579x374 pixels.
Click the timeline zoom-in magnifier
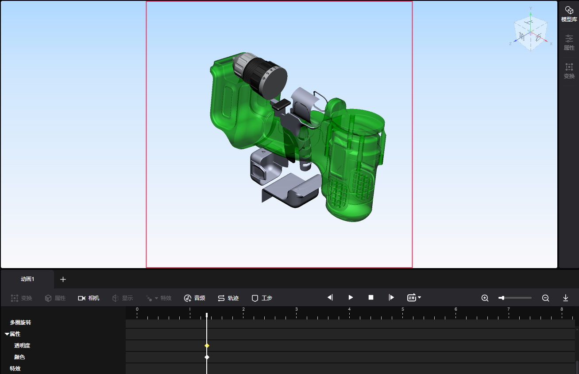(x=485, y=298)
